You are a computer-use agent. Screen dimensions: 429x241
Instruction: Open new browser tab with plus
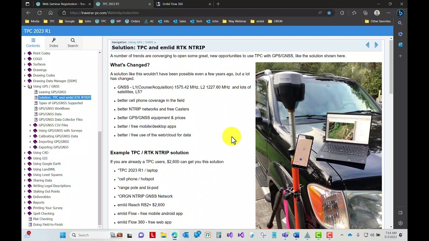click(x=218, y=4)
